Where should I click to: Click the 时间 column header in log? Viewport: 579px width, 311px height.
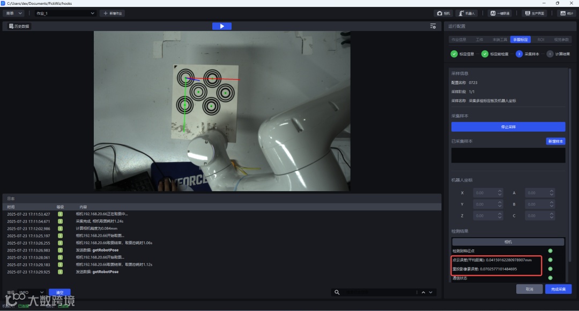(x=11, y=207)
